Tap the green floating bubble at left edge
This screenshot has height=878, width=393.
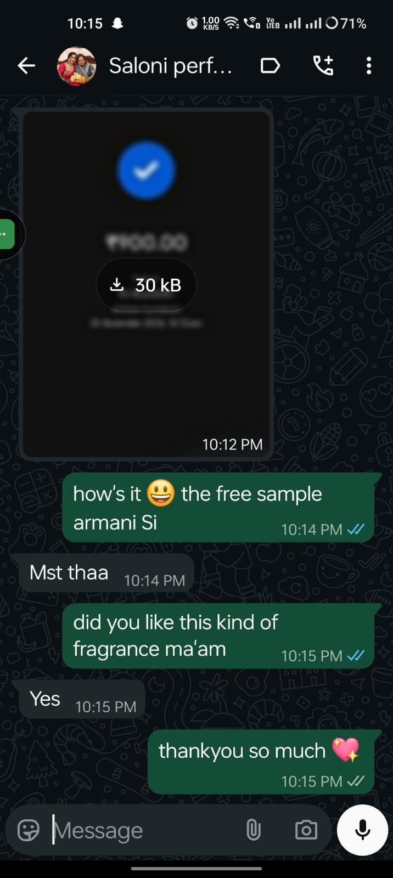click(8, 234)
